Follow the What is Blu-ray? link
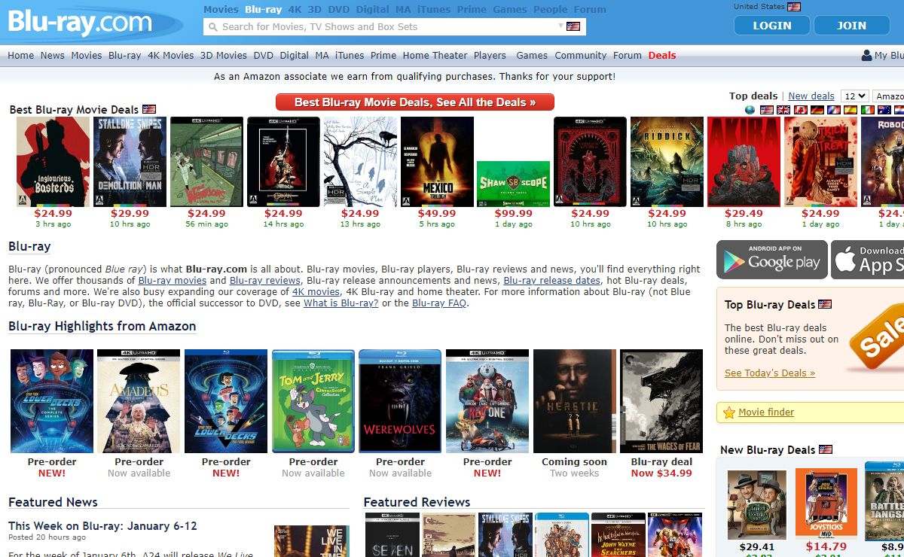The image size is (904, 557). point(341,303)
